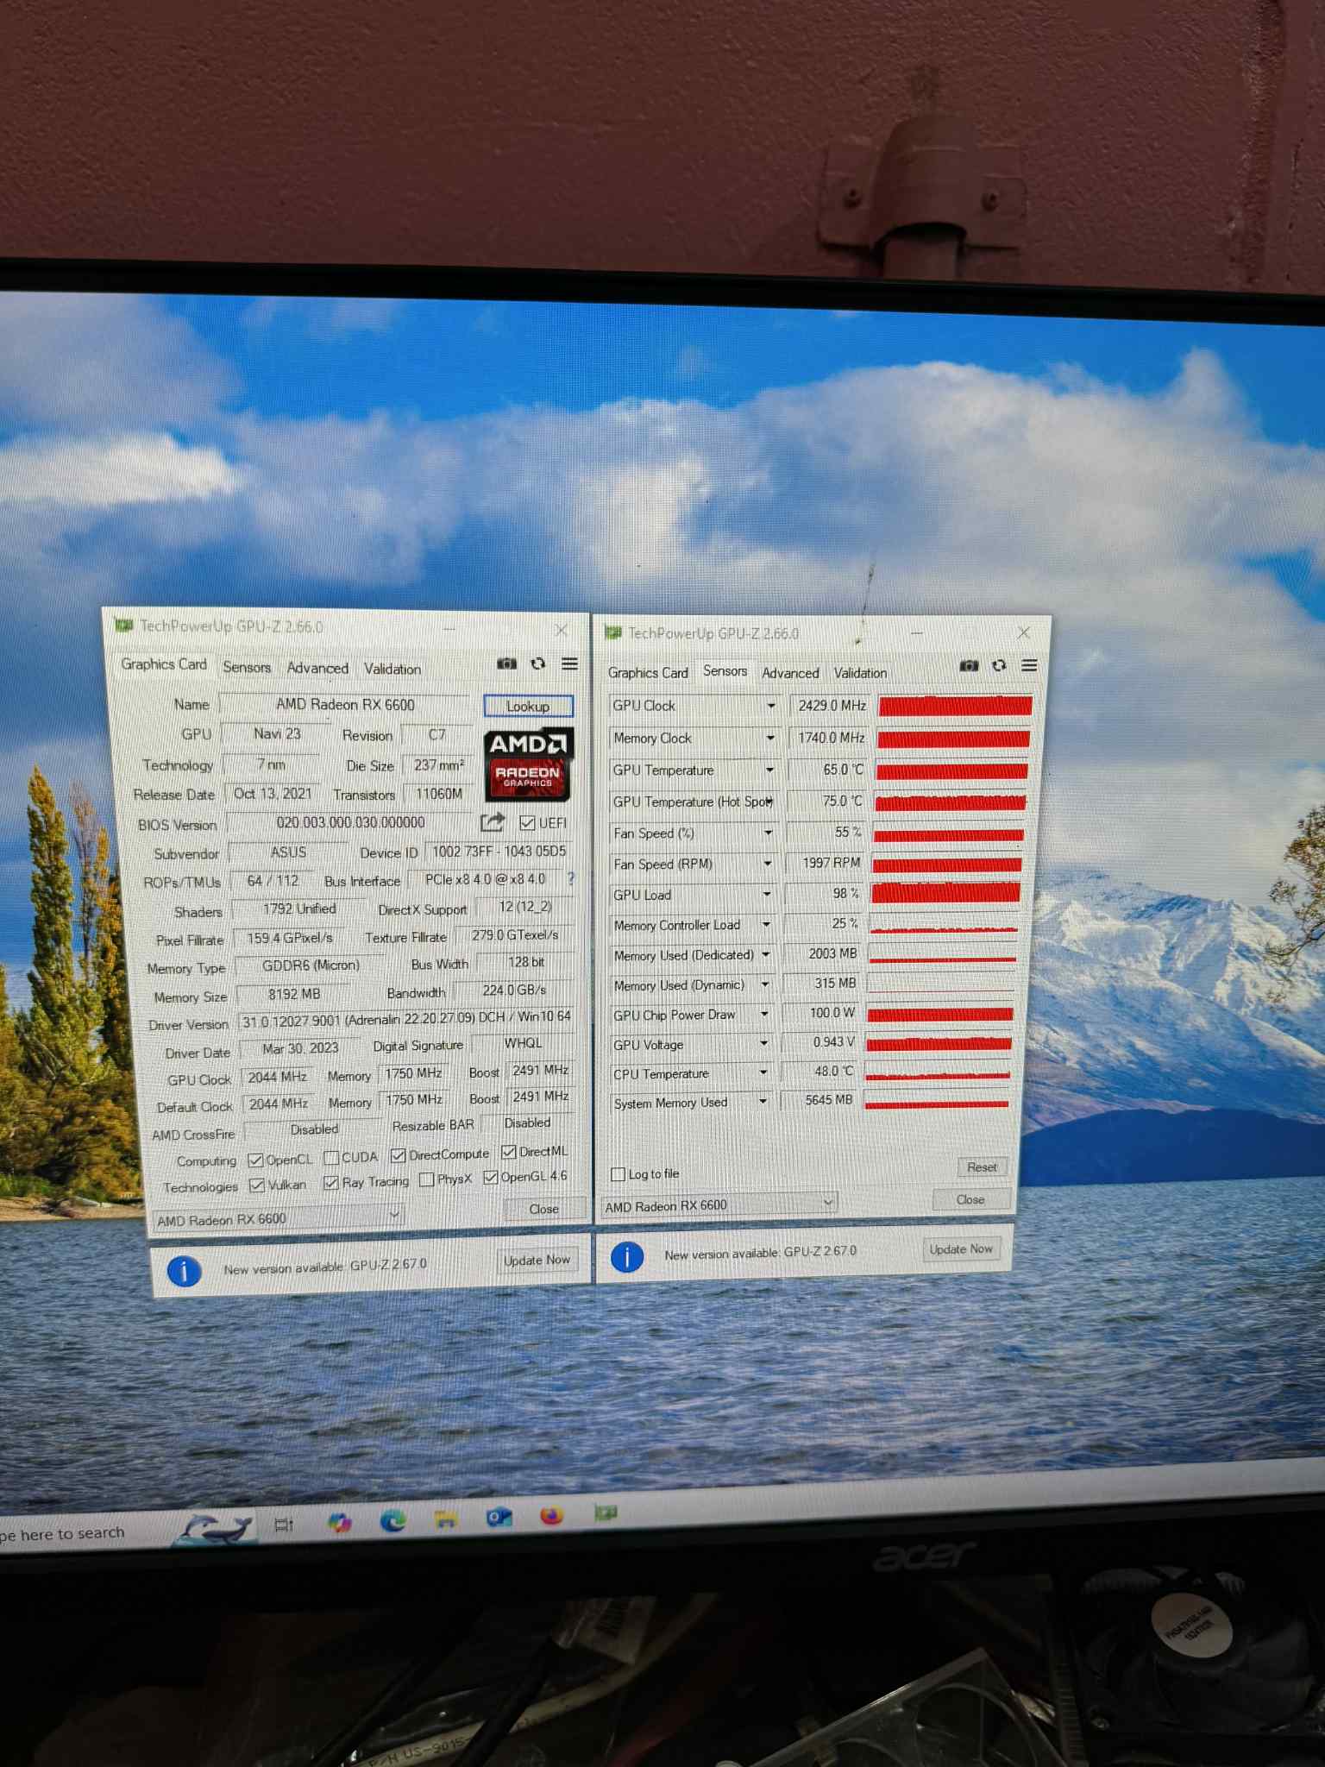Click the AMD Radeon Graphics logo
Viewport: 1325px width, 1767px height.
(x=528, y=764)
